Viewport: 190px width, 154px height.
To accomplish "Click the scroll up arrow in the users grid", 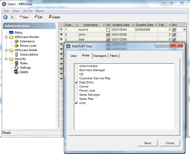I will (184, 30).
